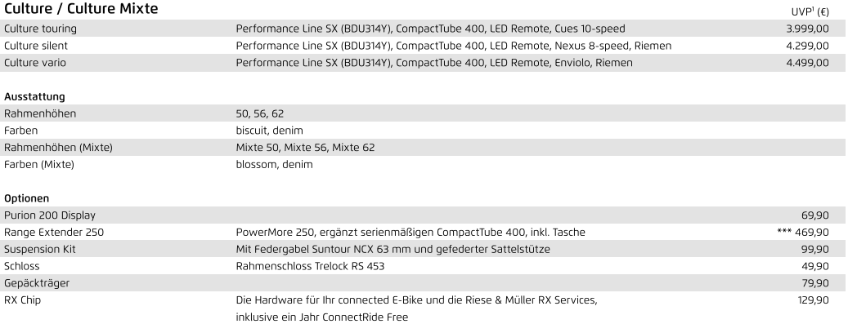Click the Ausstattung section heading
Viewport: 848px width, 324px height.
point(34,96)
